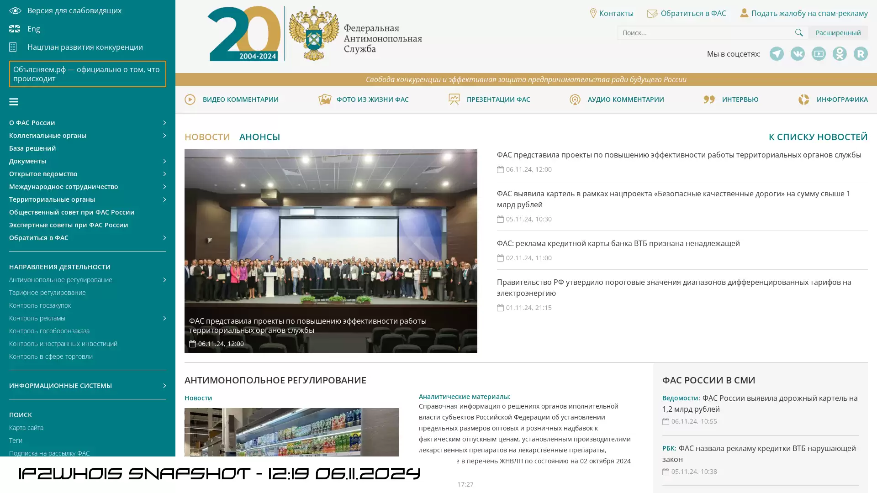Click the envelope icon by Обратиться в ФАС

click(x=652, y=13)
